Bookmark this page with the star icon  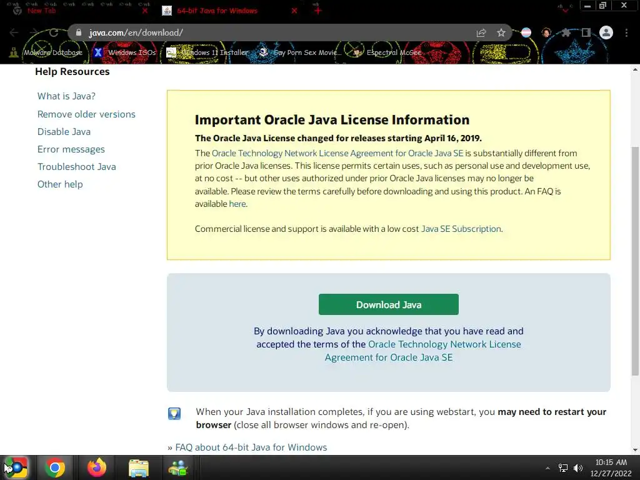(x=501, y=32)
